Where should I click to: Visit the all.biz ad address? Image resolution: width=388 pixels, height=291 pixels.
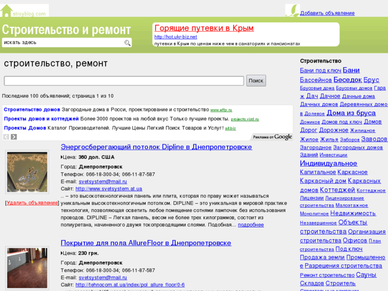pos(231,129)
